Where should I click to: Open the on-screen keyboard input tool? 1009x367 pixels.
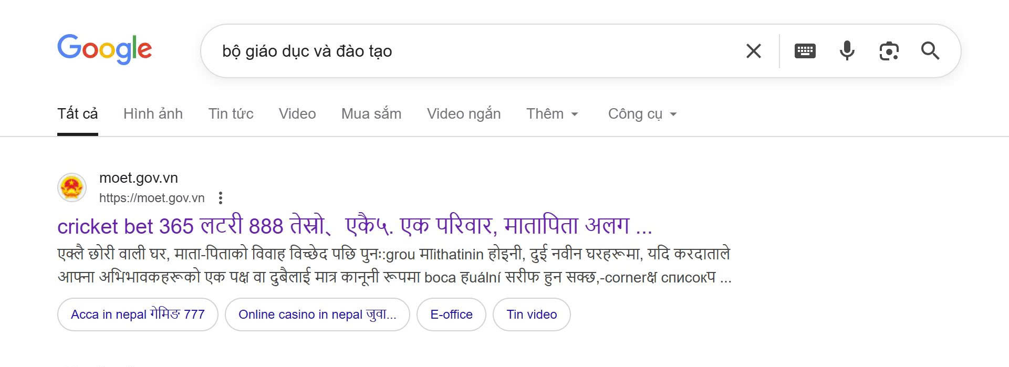pyautogui.click(x=805, y=51)
